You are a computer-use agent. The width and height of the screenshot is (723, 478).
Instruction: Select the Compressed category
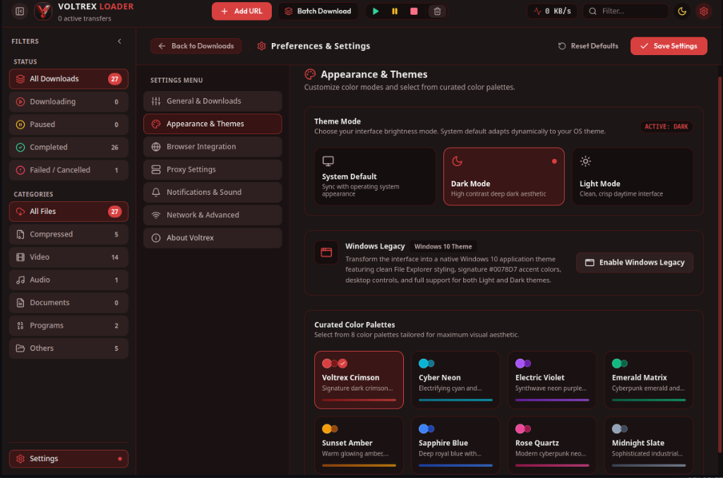[x=68, y=234]
